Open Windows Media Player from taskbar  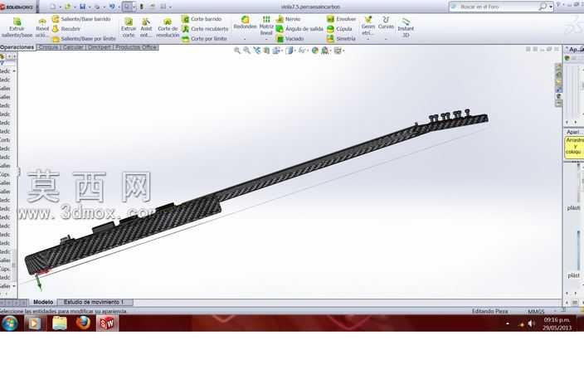pos(35,323)
